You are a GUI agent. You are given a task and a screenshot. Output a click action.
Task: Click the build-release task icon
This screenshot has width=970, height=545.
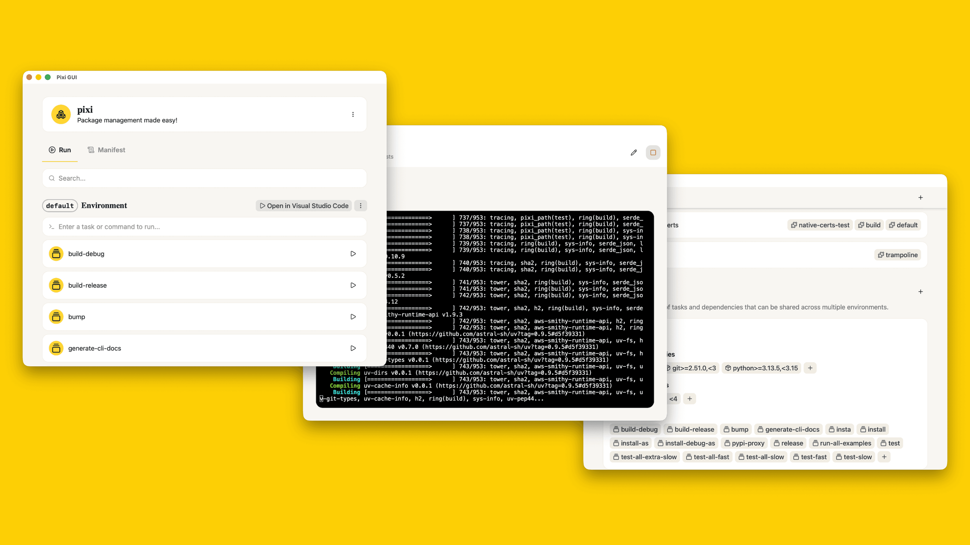[x=56, y=285]
